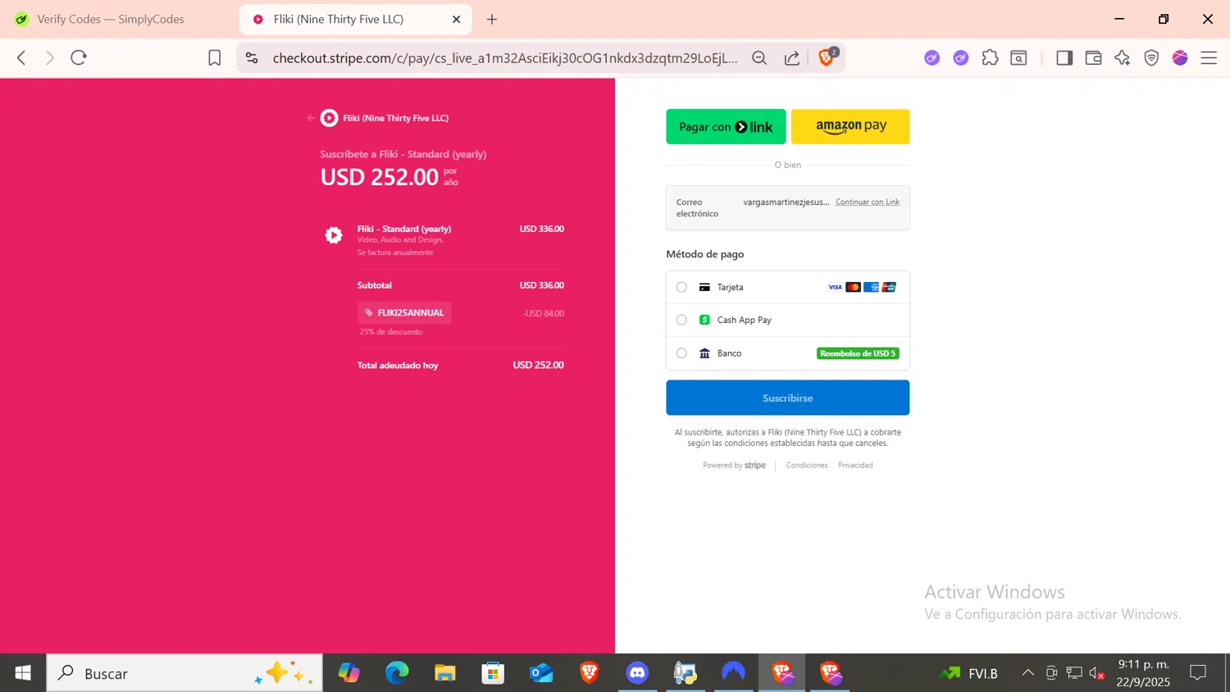This screenshot has width=1230, height=692.
Task: Open Privacidad link
Action: tap(855, 465)
